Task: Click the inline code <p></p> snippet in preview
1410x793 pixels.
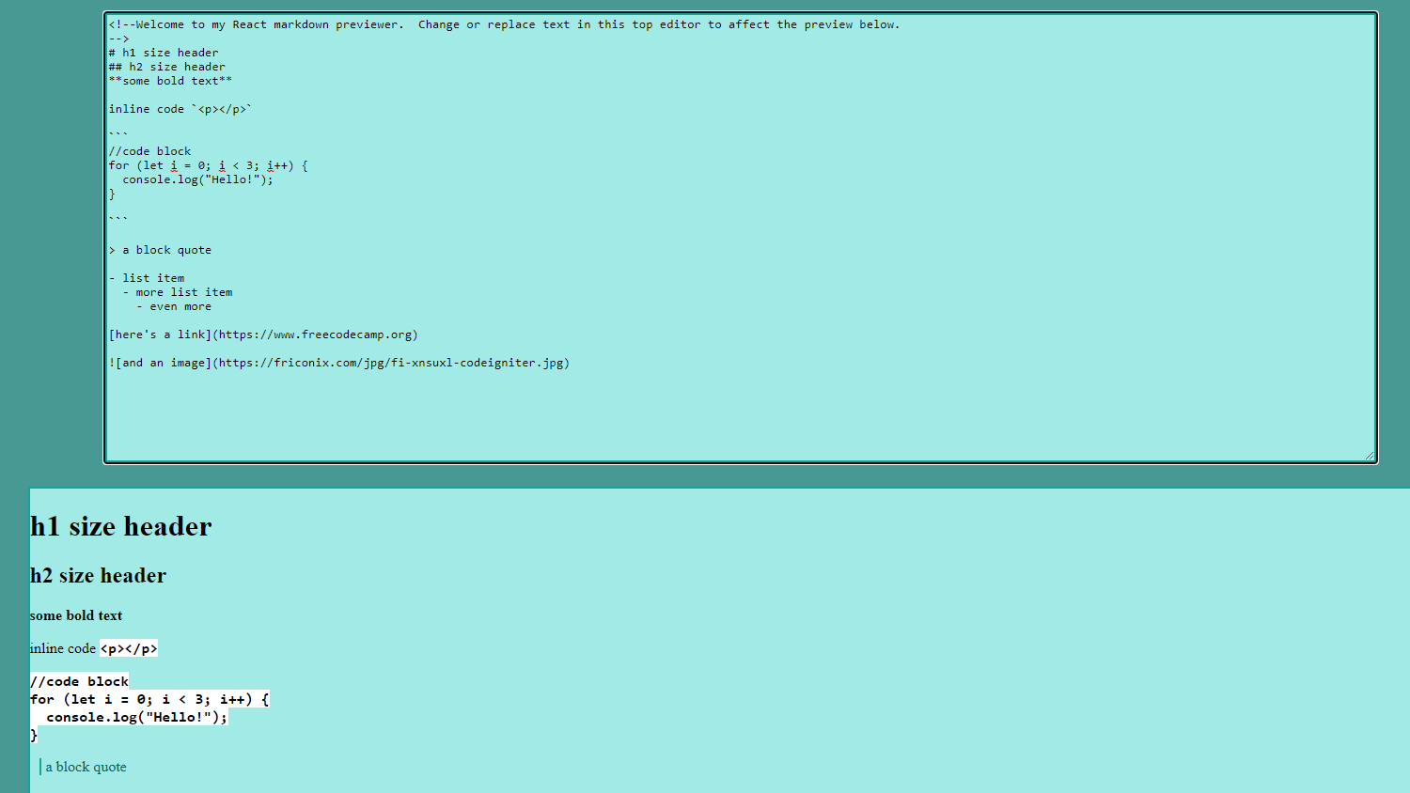Action: (127, 647)
